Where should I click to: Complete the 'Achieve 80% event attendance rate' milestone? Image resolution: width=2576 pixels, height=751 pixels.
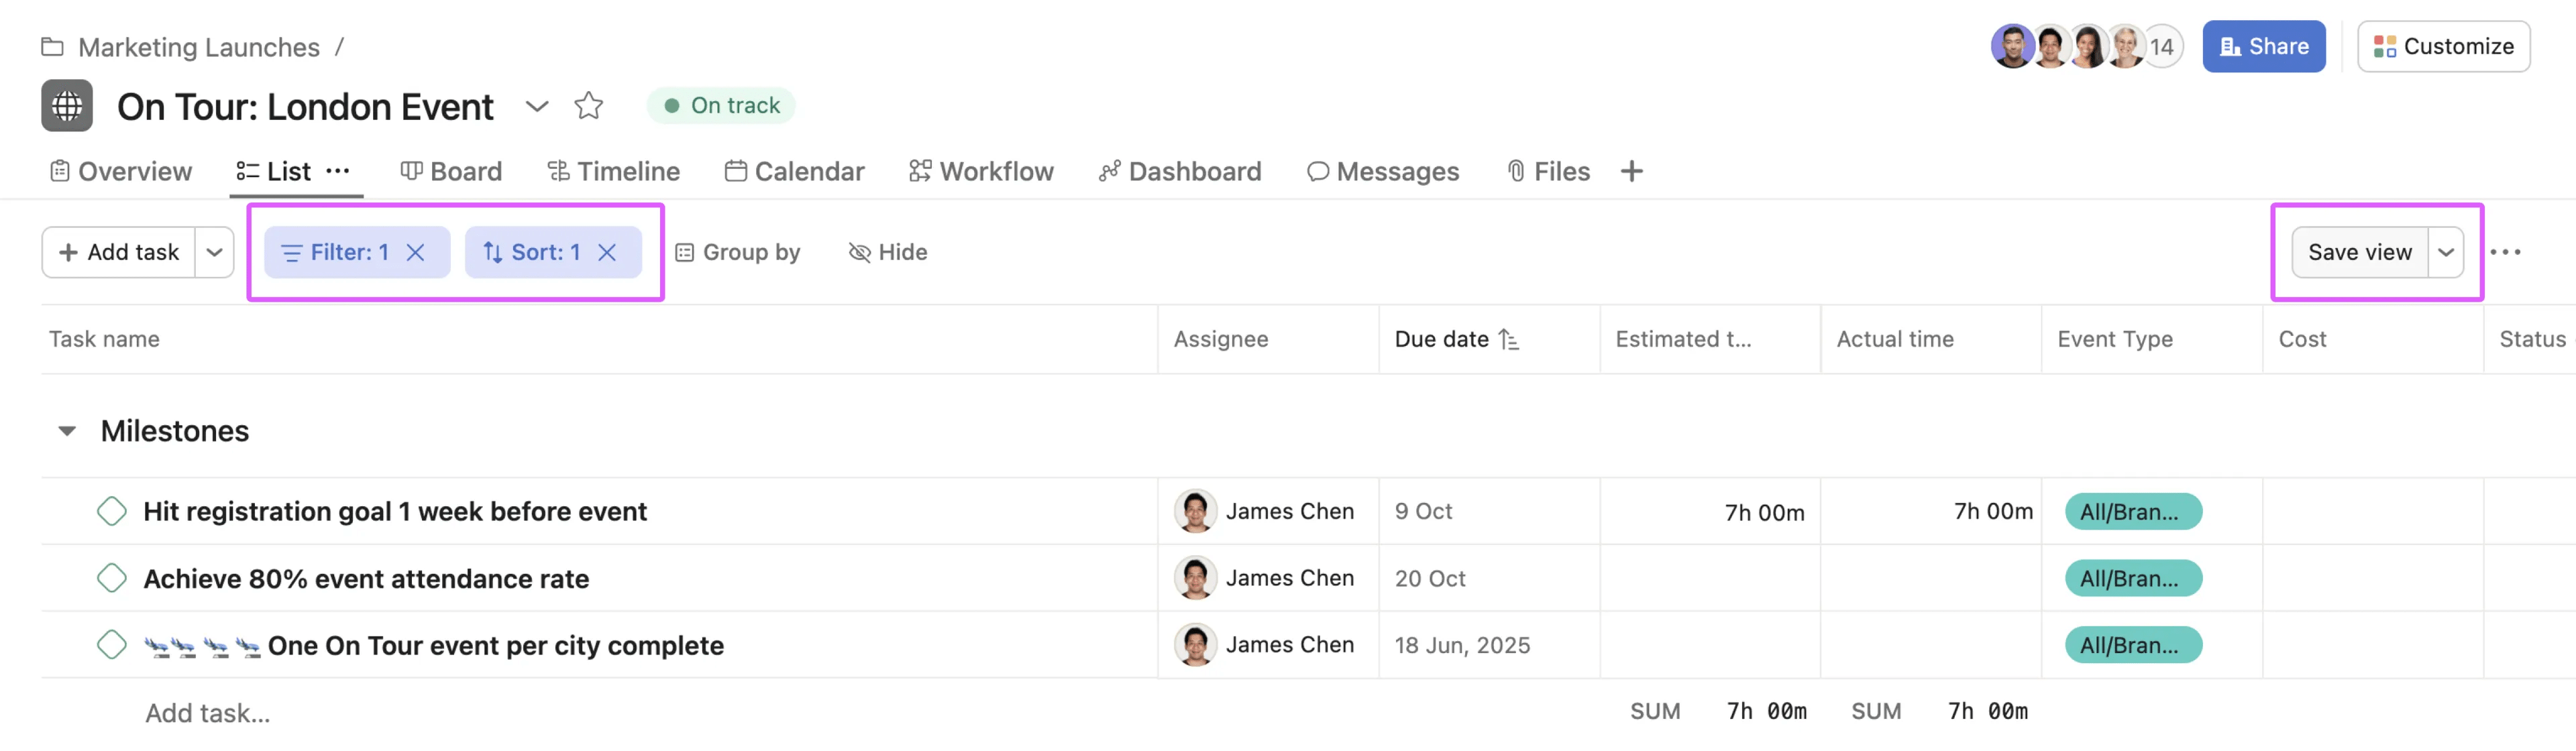(112, 578)
